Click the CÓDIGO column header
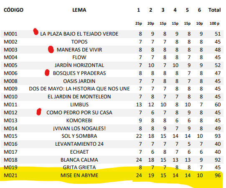 pos(13,10)
